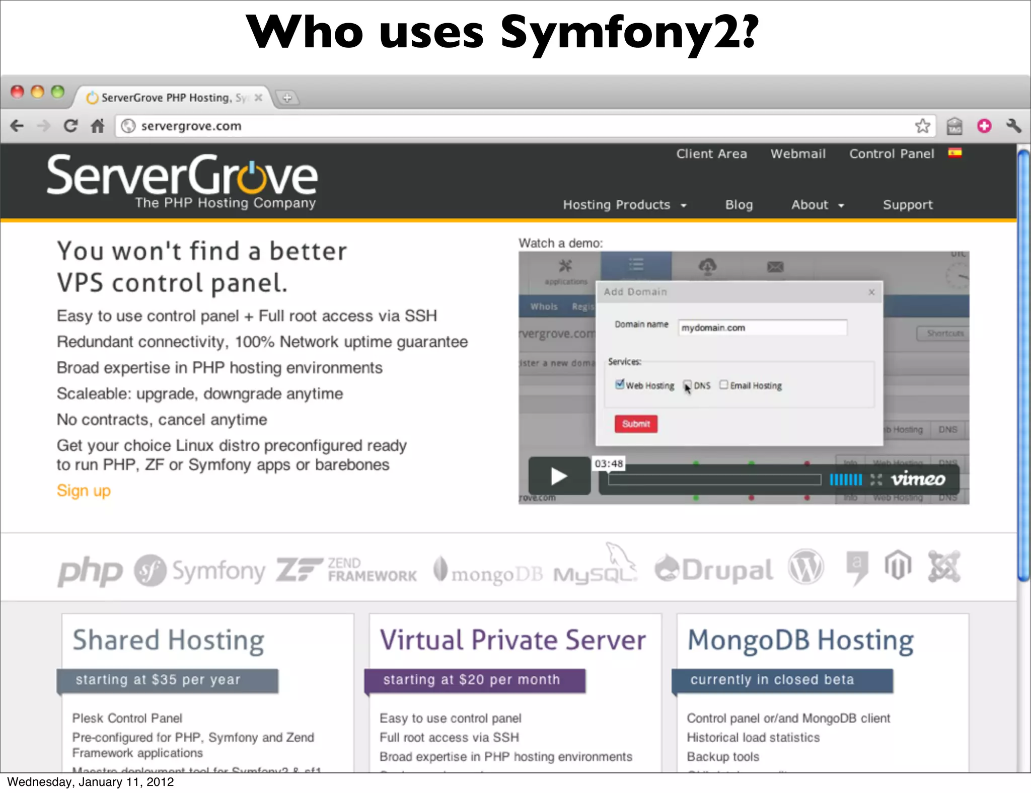
Task: Click the browser forward arrow
Action: coord(44,126)
